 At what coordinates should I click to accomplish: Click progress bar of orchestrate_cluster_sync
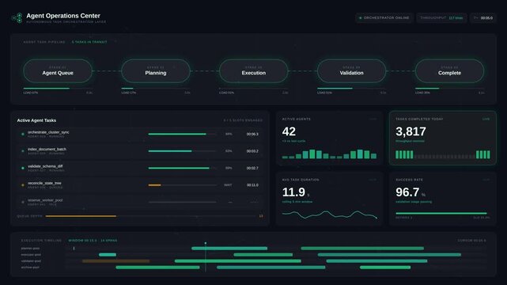183,134
